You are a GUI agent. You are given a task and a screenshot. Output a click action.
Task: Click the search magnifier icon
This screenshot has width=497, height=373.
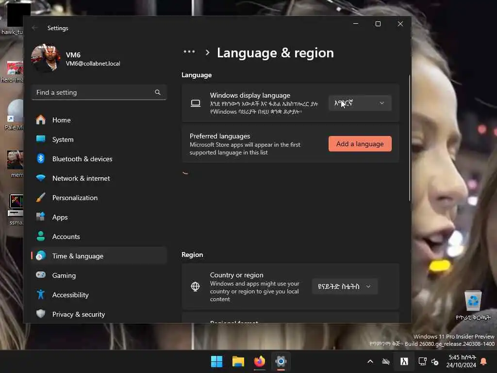click(x=158, y=92)
